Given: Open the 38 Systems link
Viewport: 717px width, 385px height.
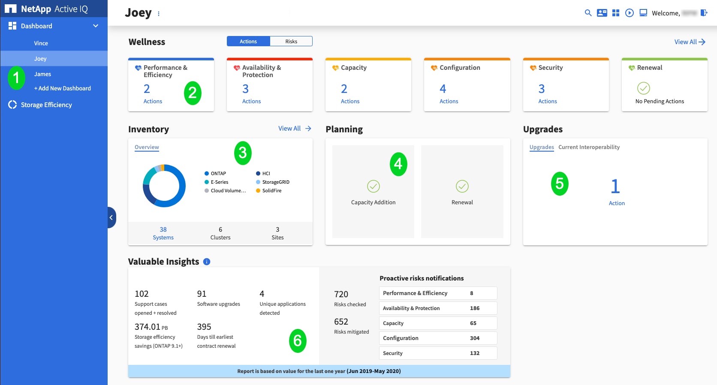Looking at the screenshot, I should pos(163,233).
